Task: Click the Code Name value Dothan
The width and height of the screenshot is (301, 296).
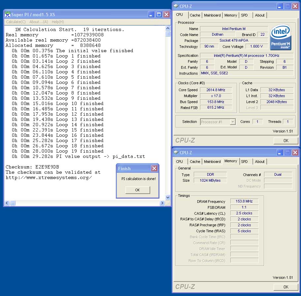Action: (x=217, y=34)
